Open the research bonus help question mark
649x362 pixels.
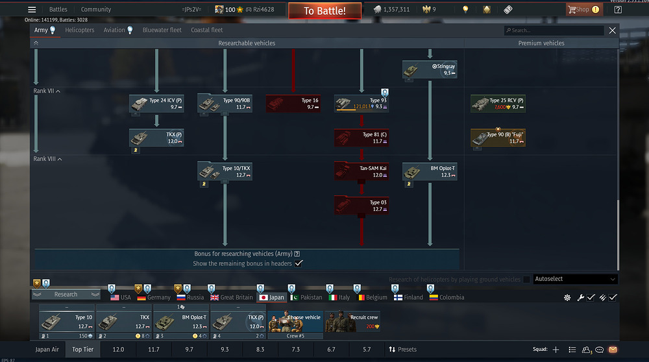tap(297, 254)
